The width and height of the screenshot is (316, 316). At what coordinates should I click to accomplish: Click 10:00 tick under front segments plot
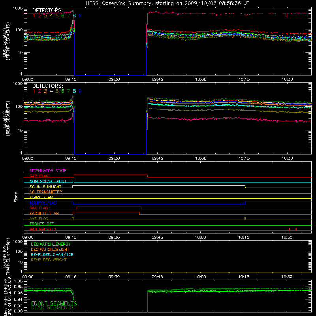[201, 79]
